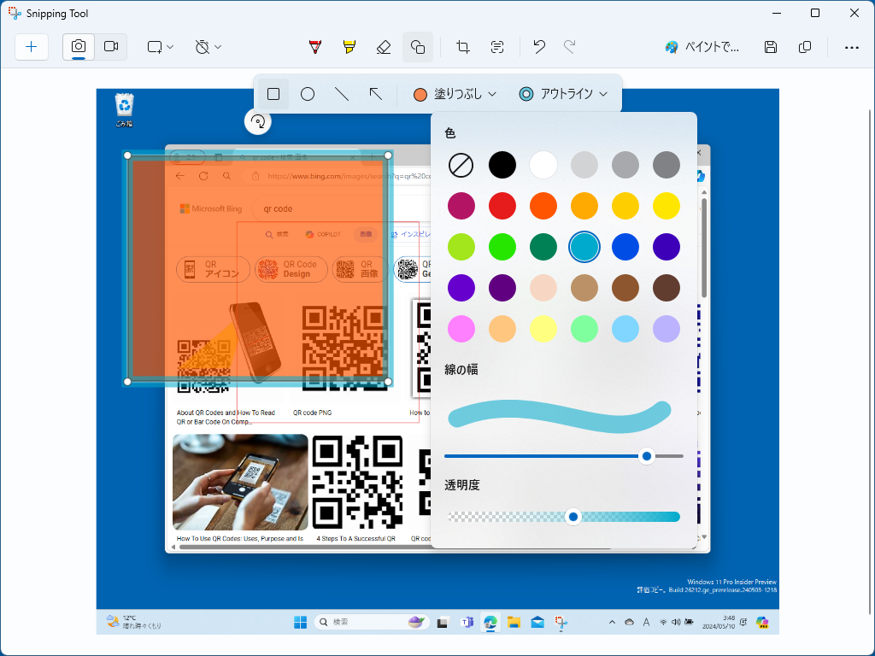Open text actions tool
Image resolution: width=875 pixels, height=656 pixels.
click(x=497, y=47)
